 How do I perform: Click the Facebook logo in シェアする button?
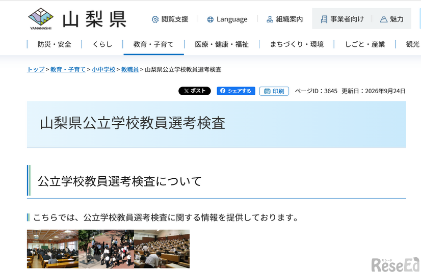point(223,91)
